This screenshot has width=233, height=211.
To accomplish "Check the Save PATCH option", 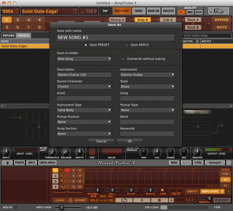I will 127,45.
